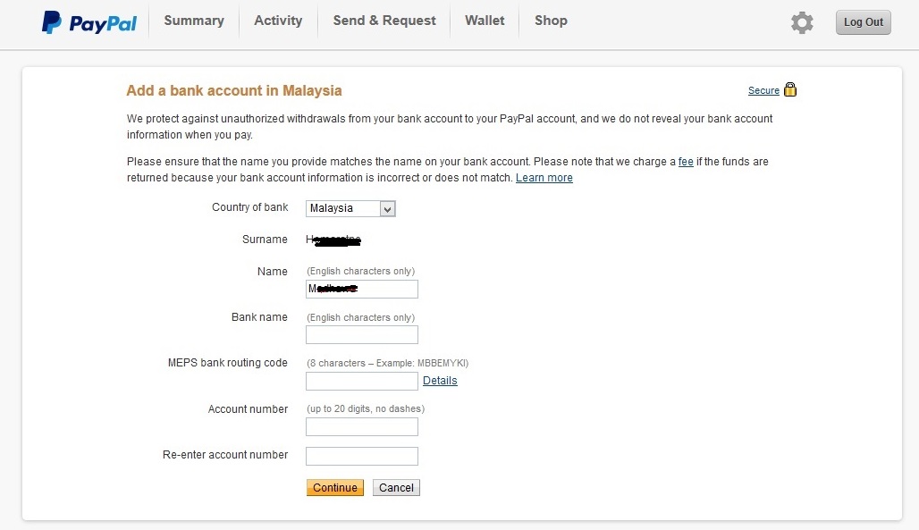Open the Country of bank dropdown

click(x=350, y=208)
